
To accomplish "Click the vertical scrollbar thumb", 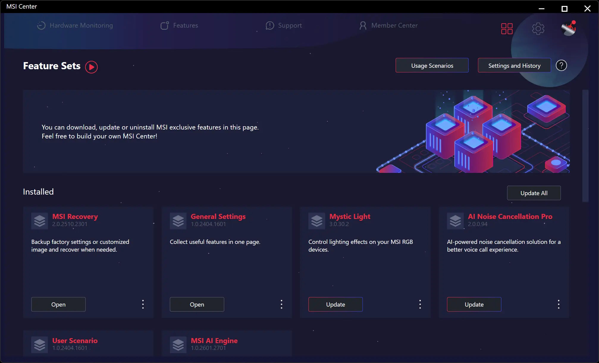I will (x=585, y=146).
